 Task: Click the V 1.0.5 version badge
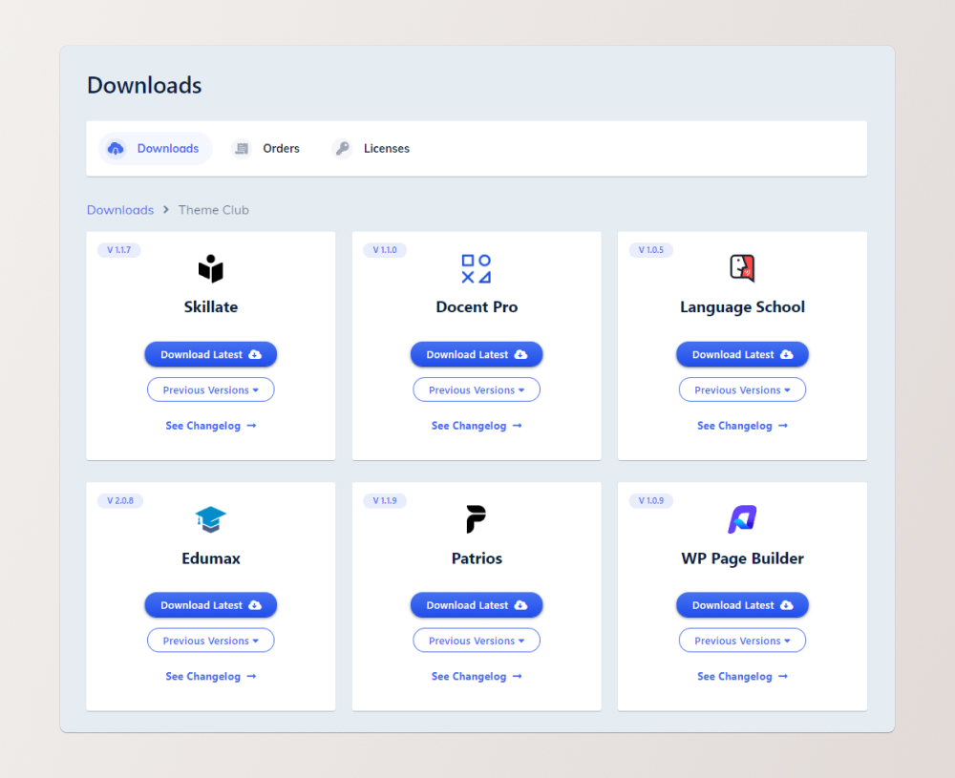[x=651, y=249]
